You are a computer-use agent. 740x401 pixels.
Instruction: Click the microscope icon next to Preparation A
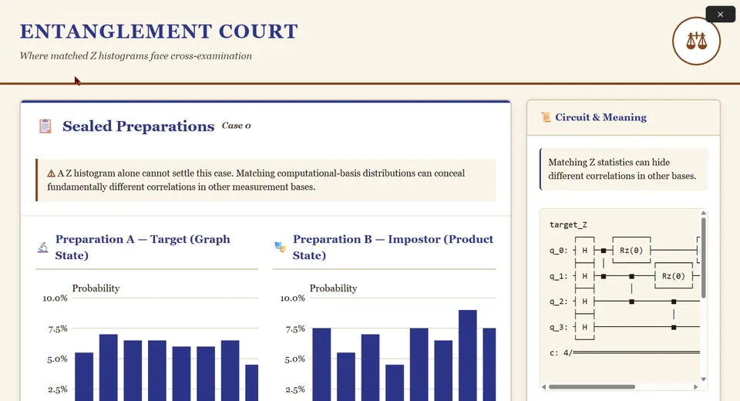click(43, 247)
